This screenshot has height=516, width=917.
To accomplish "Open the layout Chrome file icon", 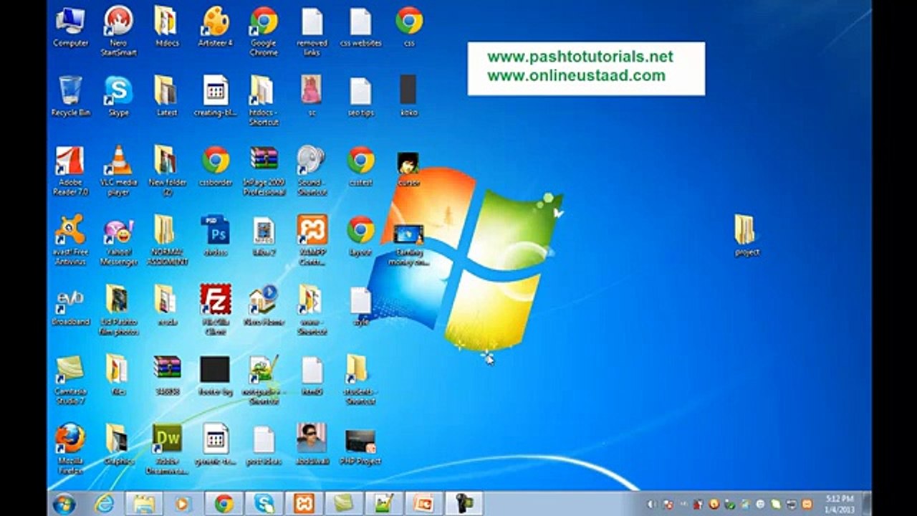I will [360, 236].
